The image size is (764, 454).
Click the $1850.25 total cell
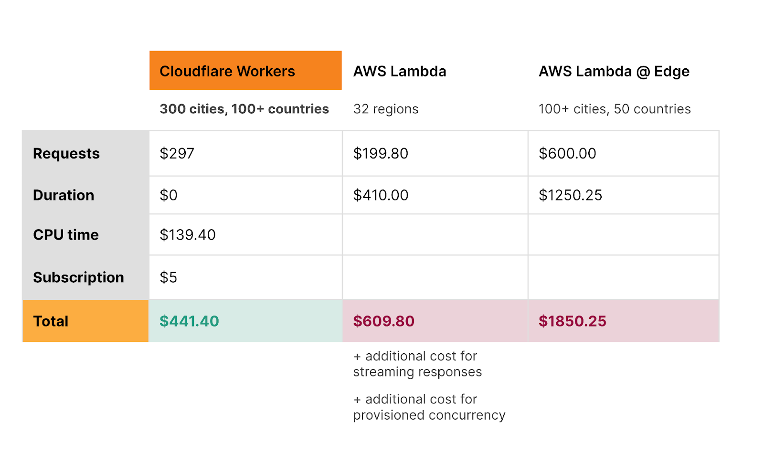(x=572, y=321)
